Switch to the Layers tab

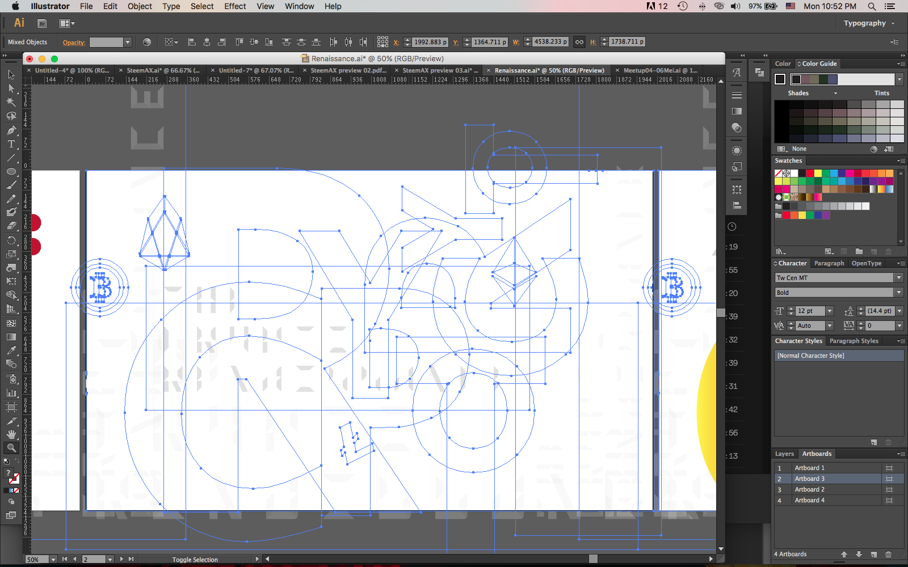[784, 454]
